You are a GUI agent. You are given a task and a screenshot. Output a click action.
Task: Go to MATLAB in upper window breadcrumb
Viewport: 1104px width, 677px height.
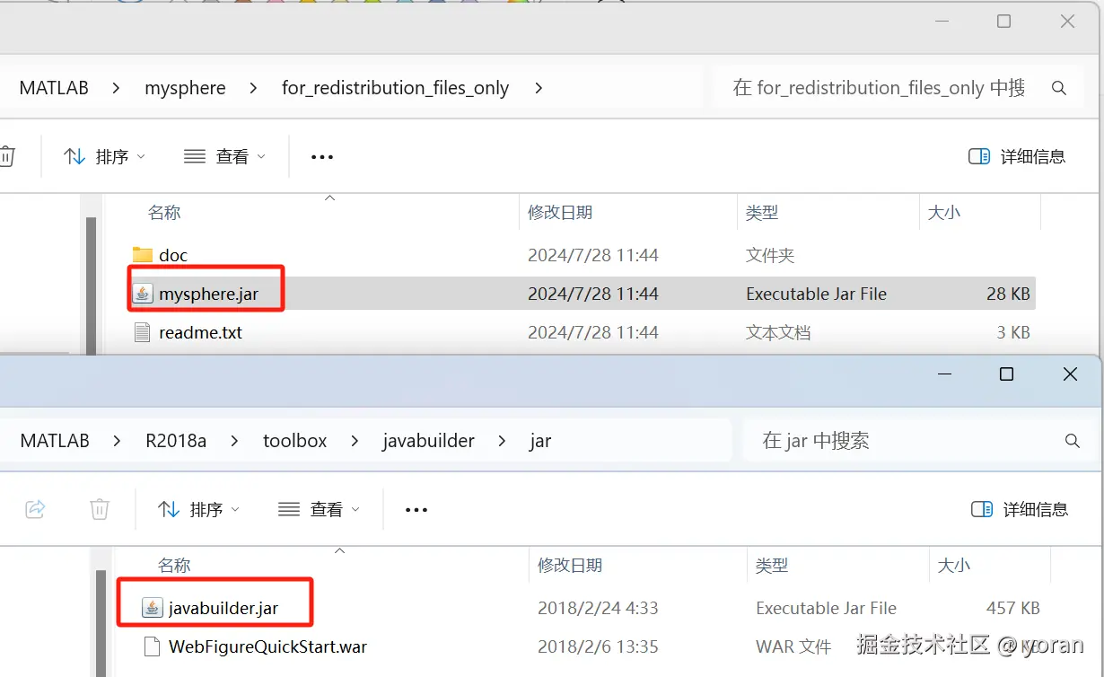[x=54, y=88]
